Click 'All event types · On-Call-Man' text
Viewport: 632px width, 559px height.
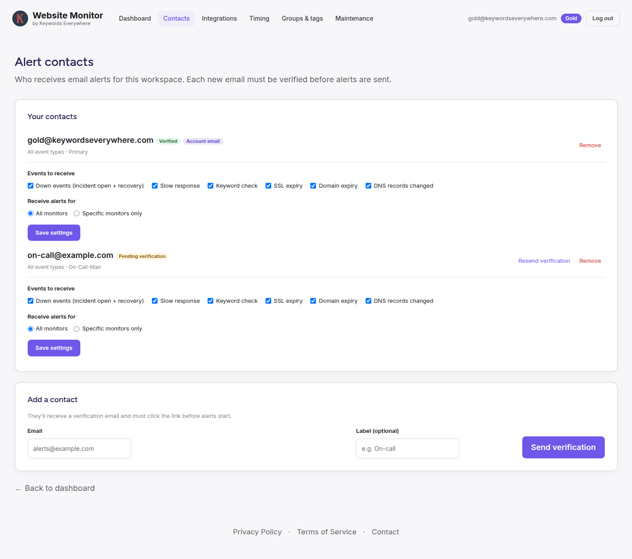(x=64, y=267)
